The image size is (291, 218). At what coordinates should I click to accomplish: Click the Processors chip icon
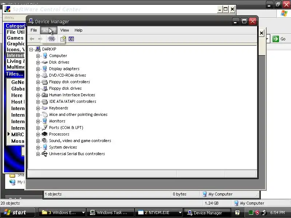click(45, 134)
